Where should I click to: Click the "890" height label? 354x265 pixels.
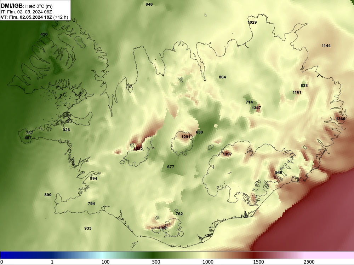pos(48,195)
